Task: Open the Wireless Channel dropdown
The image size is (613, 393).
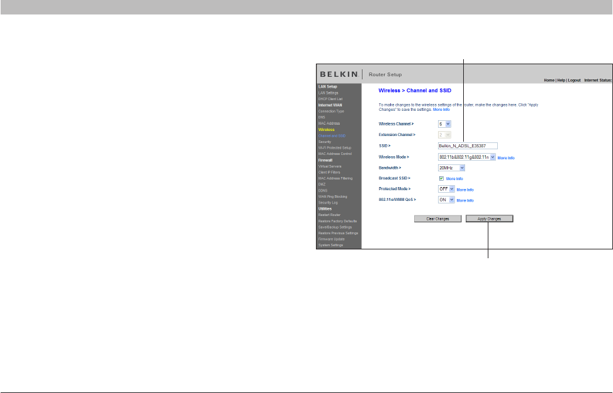Action: pyautogui.click(x=444, y=124)
